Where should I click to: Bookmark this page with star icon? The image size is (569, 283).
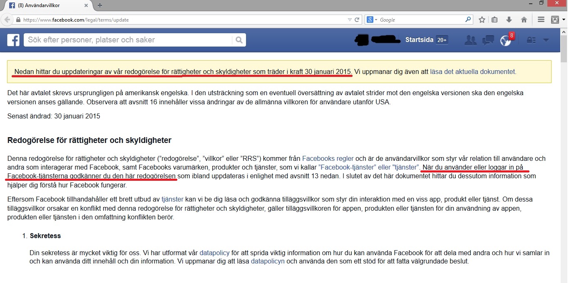(x=482, y=20)
